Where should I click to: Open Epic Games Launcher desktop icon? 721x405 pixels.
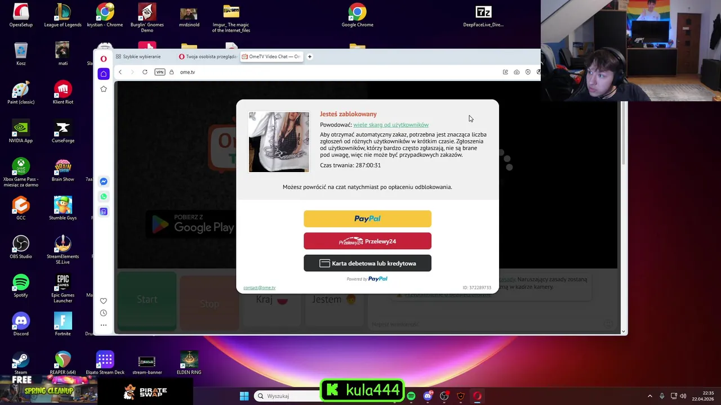click(x=63, y=289)
